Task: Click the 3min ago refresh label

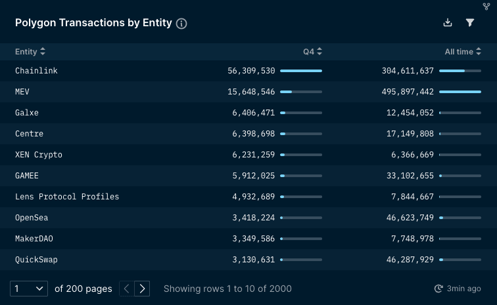Action: tap(463, 289)
